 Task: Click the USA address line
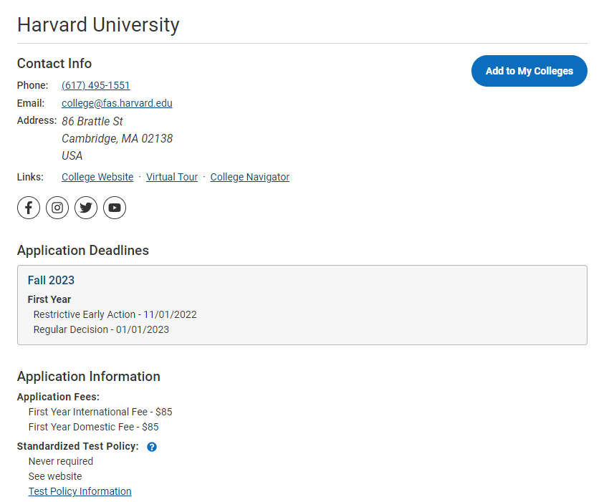72,155
